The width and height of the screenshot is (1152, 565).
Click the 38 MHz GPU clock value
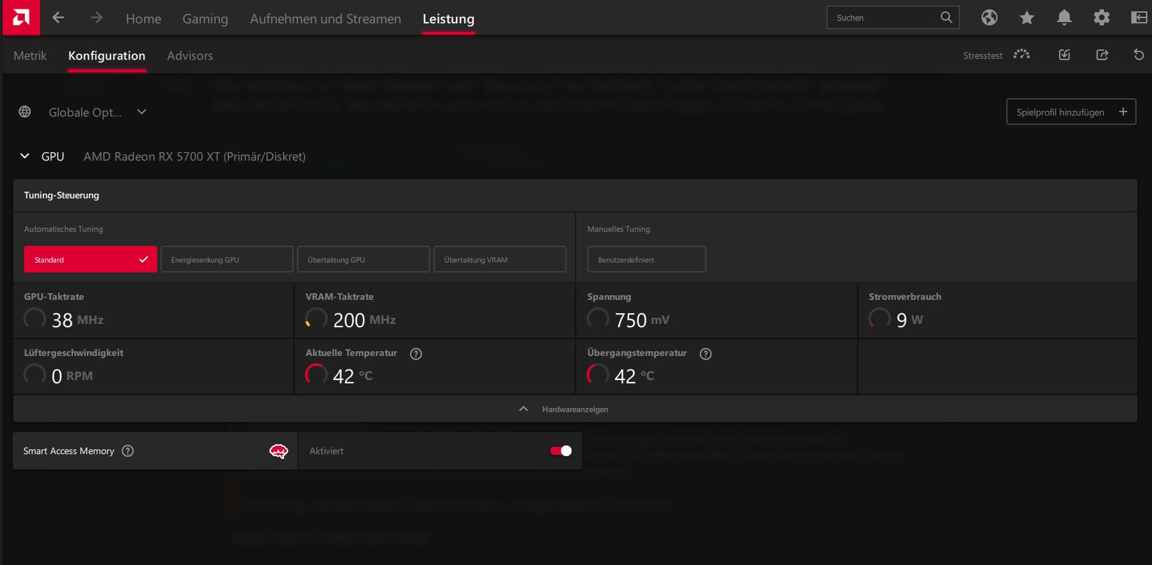78,320
